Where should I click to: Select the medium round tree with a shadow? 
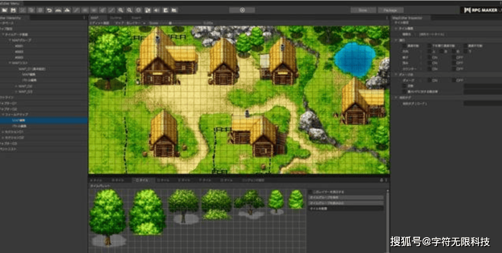(x=184, y=206)
